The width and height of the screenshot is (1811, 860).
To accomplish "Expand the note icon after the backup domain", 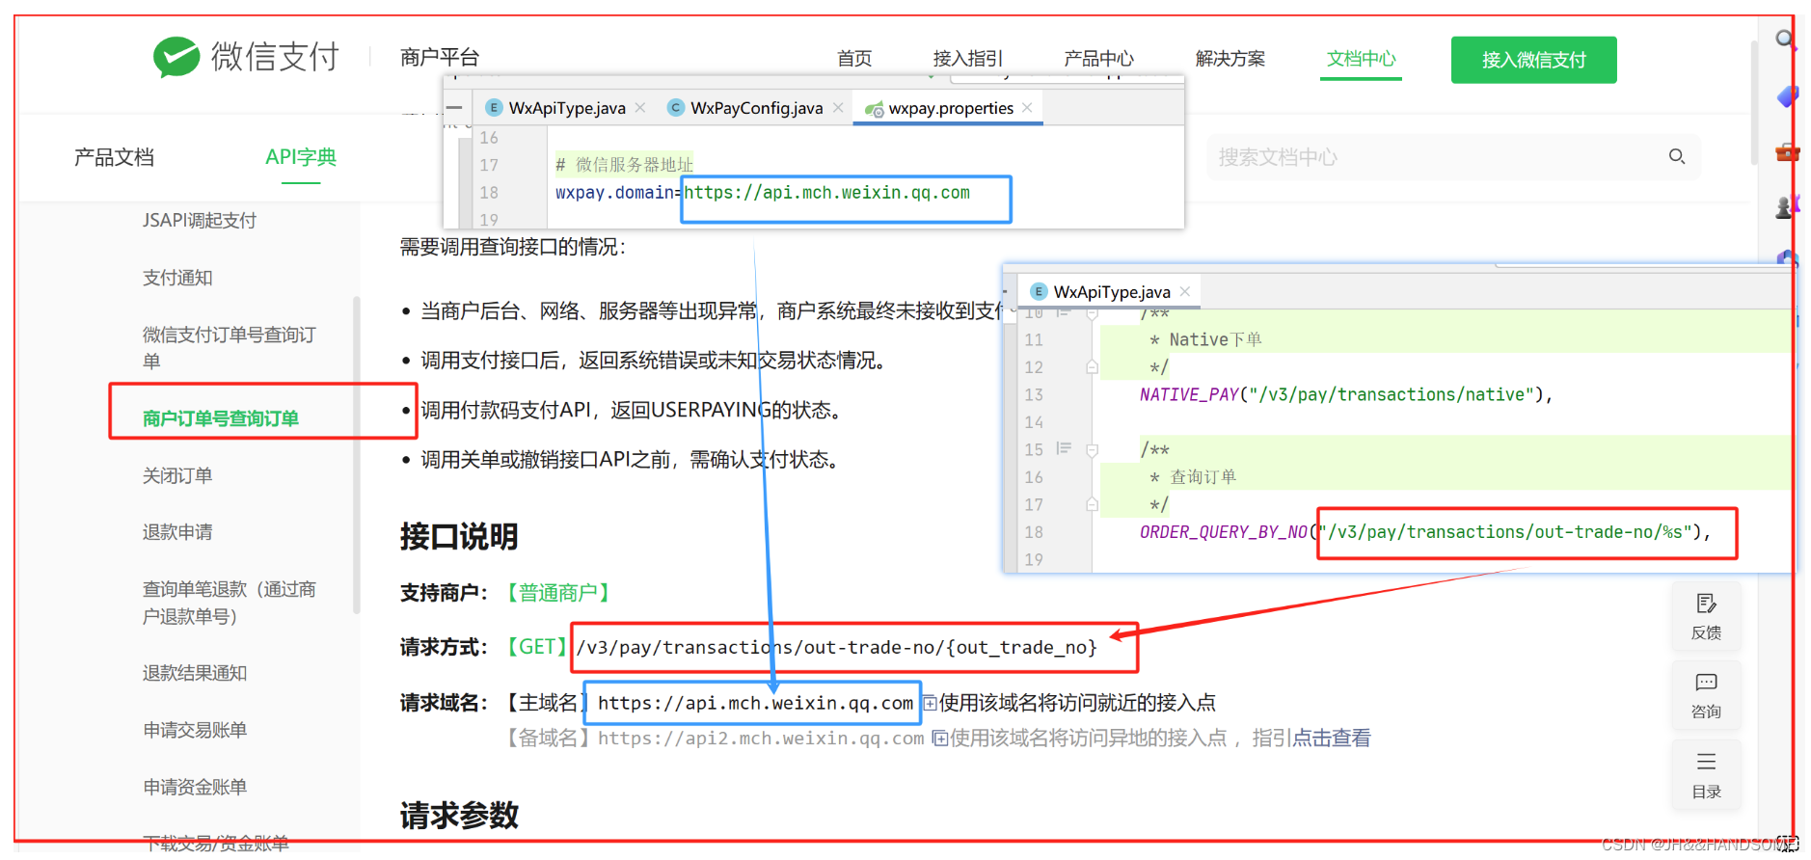I will point(939,739).
